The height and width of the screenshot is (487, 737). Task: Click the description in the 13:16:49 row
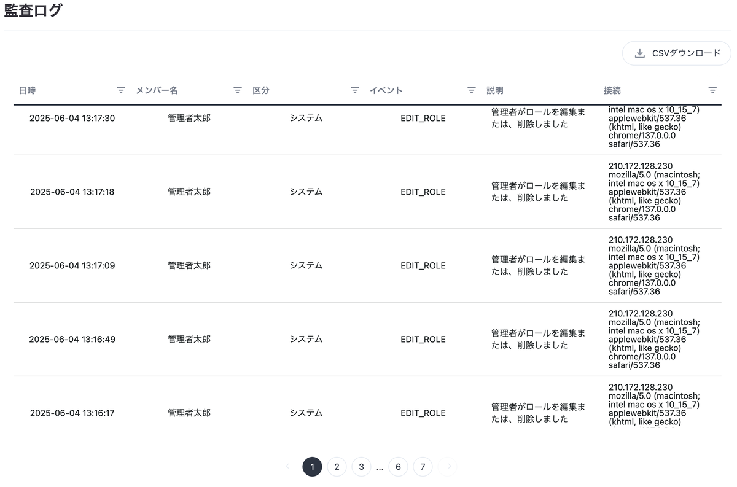point(538,339)
